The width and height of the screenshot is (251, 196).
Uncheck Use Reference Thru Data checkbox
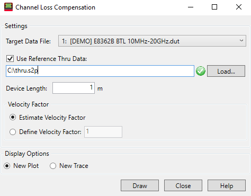click(10, 59)
